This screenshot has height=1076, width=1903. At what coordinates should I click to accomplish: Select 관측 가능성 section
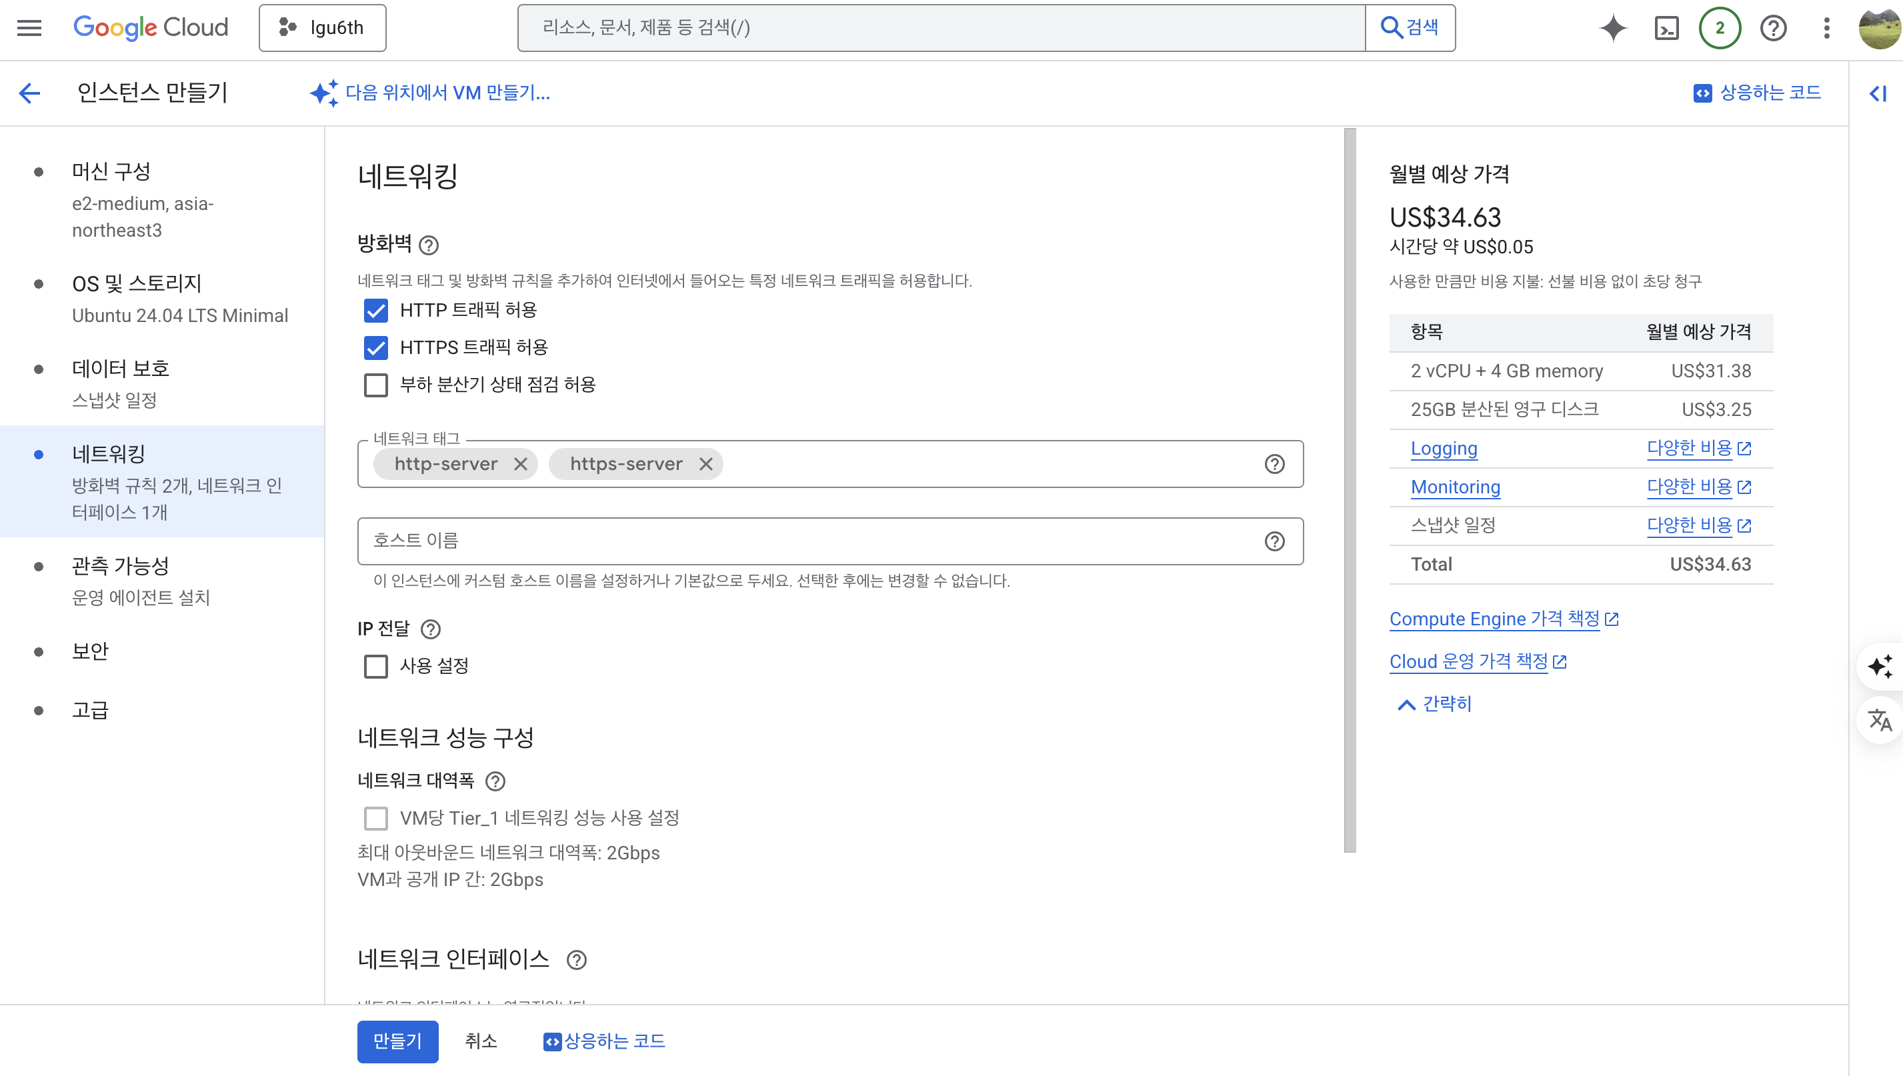[x=163, y=581]
